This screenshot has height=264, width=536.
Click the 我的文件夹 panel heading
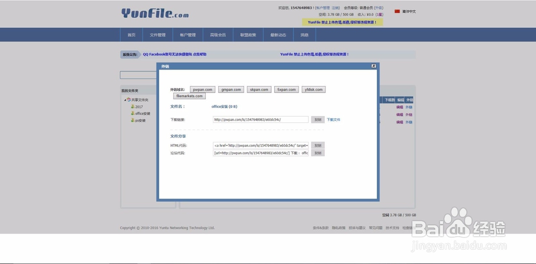tap(130, 91)
